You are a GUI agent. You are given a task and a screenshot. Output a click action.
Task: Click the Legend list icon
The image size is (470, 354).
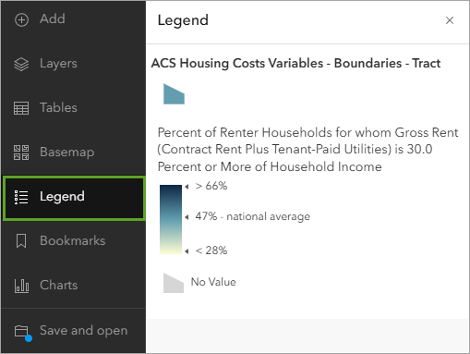21,197
